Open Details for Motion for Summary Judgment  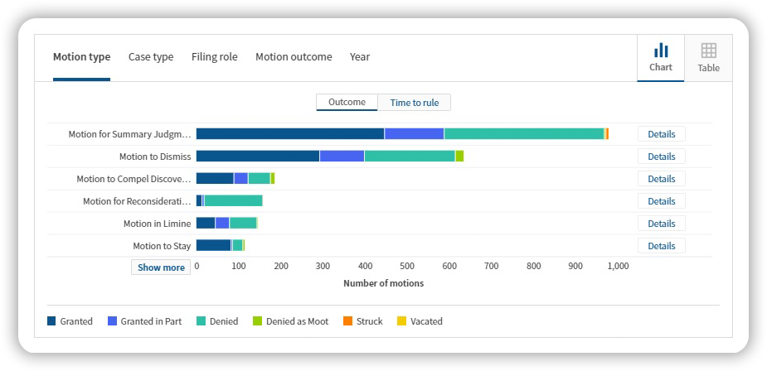pos(661,134)
